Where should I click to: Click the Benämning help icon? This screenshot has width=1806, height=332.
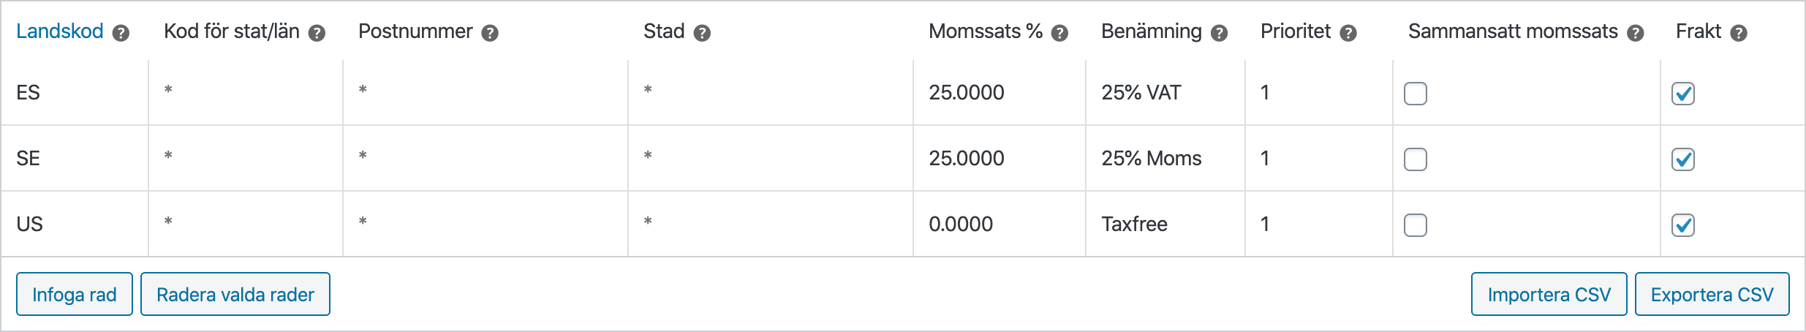pyautogui.click(x=1219, y=33)
